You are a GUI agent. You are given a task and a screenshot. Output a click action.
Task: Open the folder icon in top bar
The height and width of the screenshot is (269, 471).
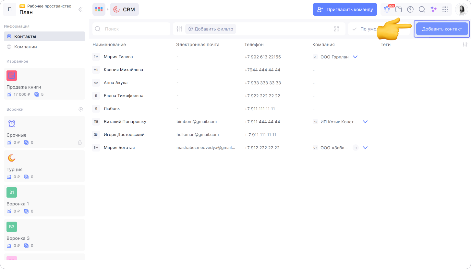399,10
